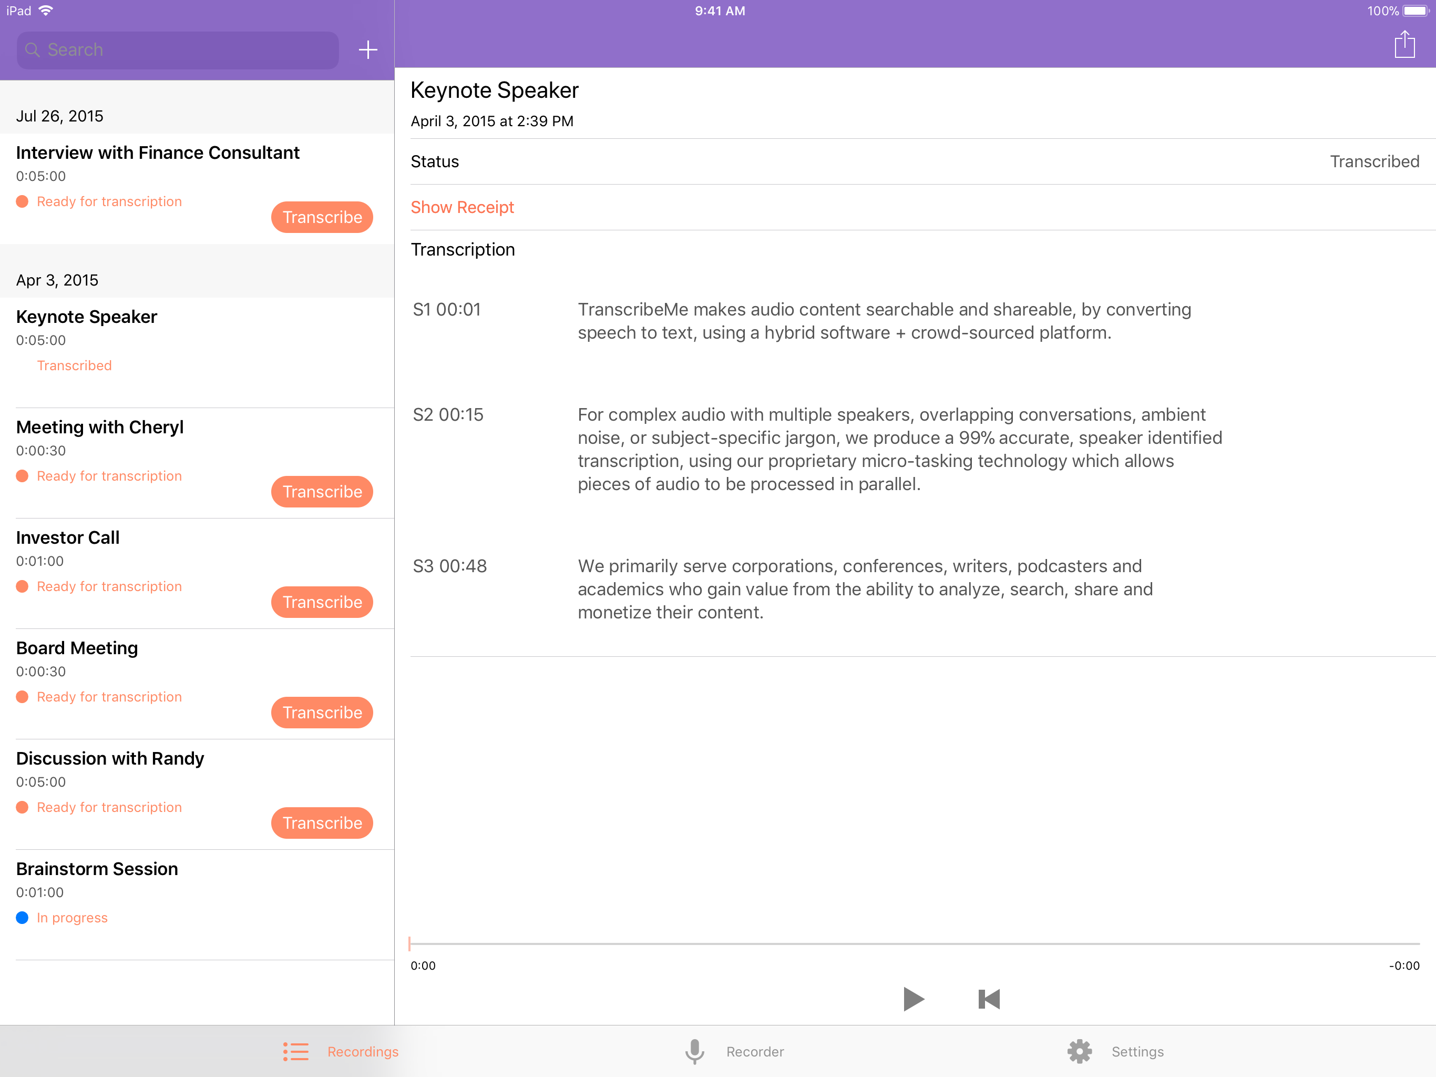
Task: Tap the battery icon in the status bar
Action: click(1415, 11)
